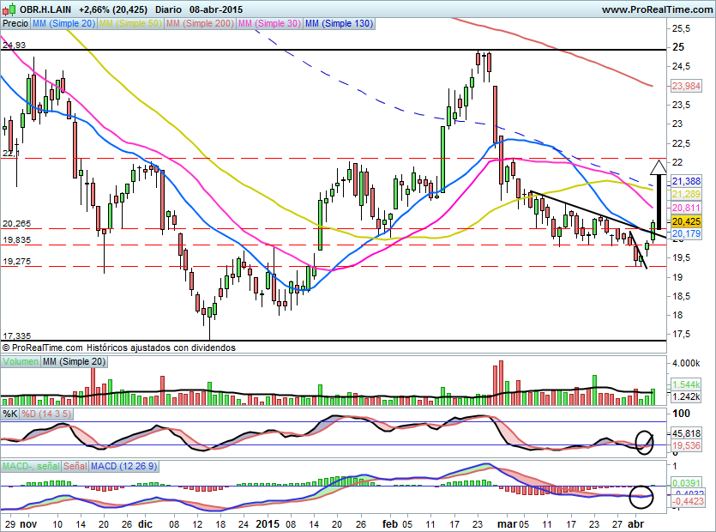Screen dimensions: 716x532
Task: Click the %K stochastic label
Action: pos(9,414)
